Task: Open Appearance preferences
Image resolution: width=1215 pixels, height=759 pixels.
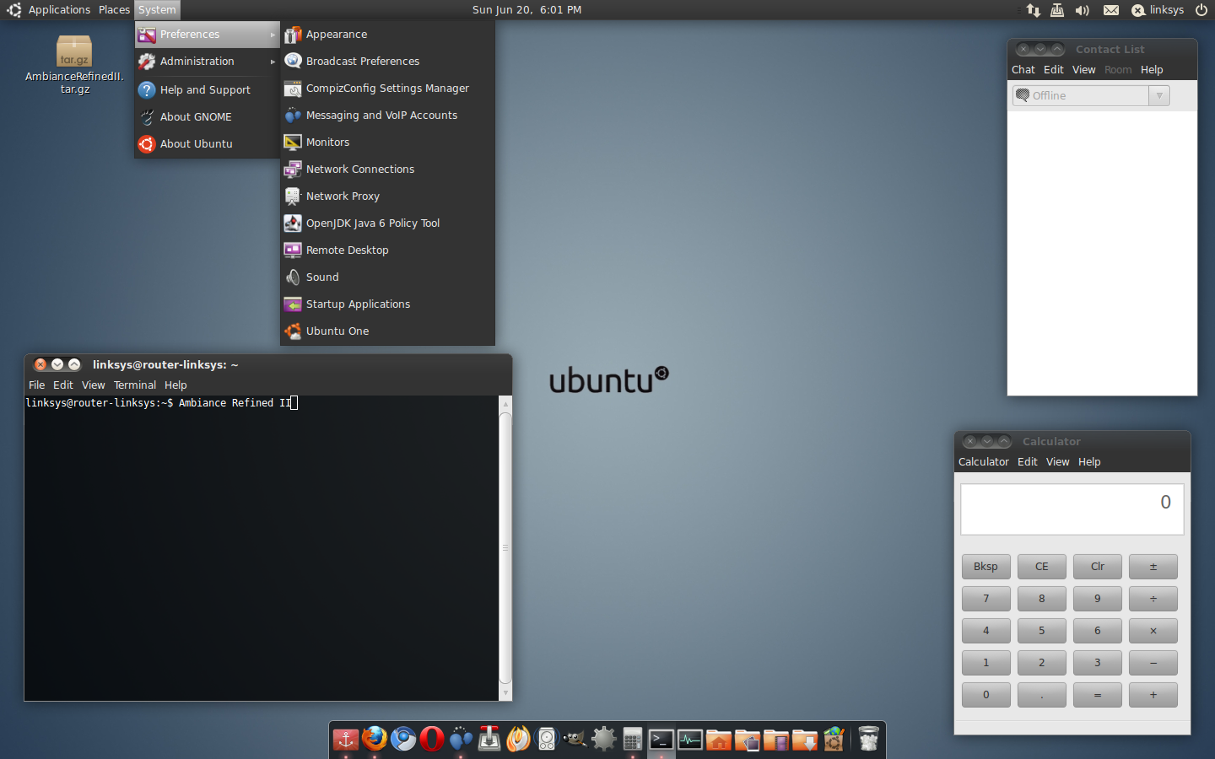Action: 387,35
